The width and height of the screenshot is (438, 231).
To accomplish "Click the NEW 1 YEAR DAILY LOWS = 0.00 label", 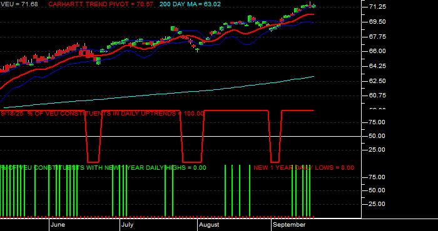I will [x=303, y=168].
